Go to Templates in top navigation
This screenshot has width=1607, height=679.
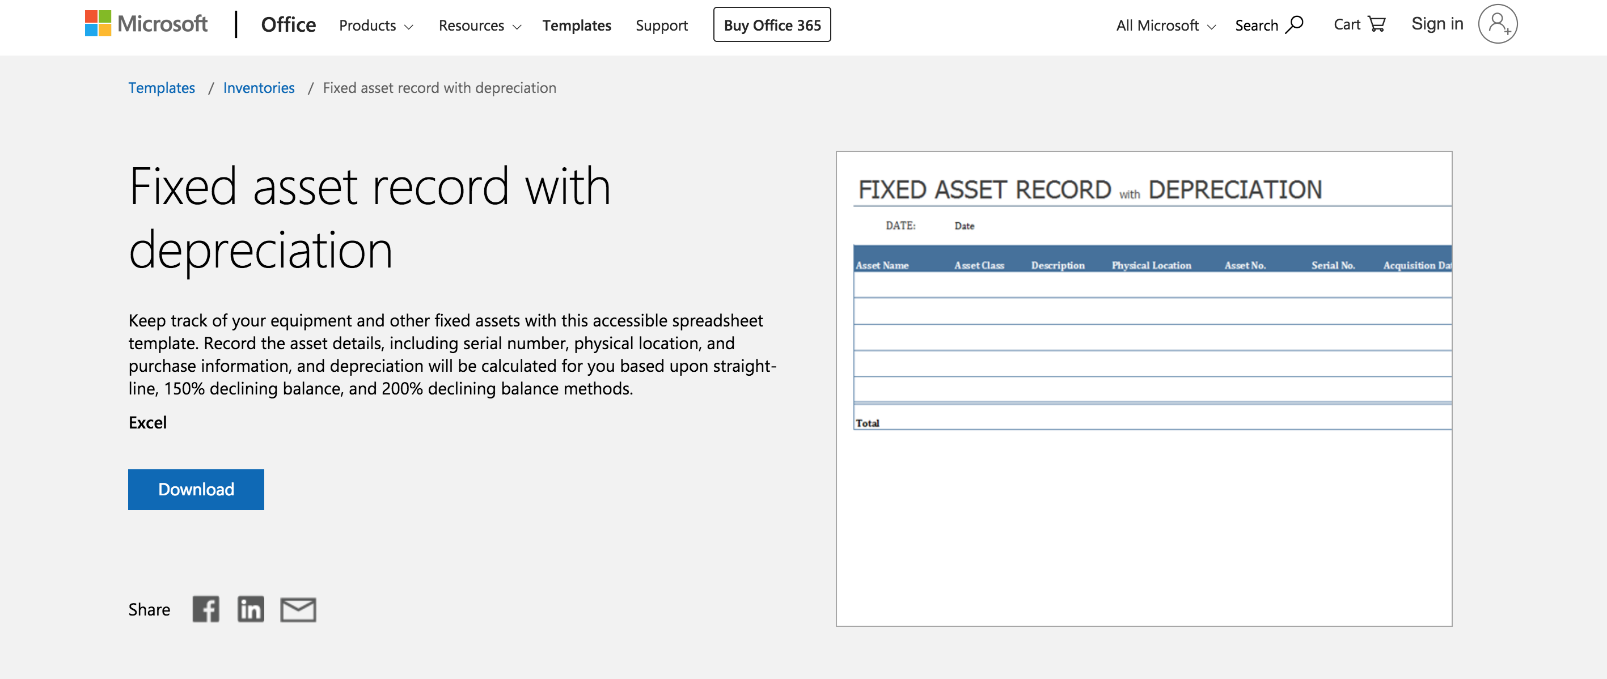[x=577, y=26]
